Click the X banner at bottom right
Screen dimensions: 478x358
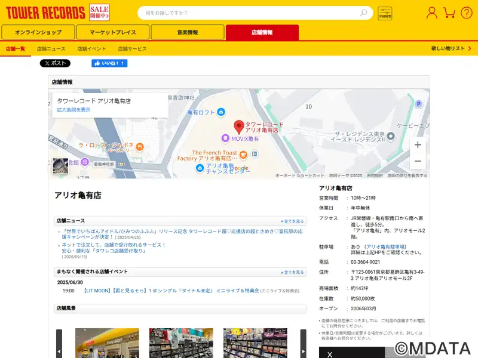coord(352,353)
